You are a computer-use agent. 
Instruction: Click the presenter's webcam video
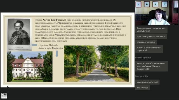[157, 12]
